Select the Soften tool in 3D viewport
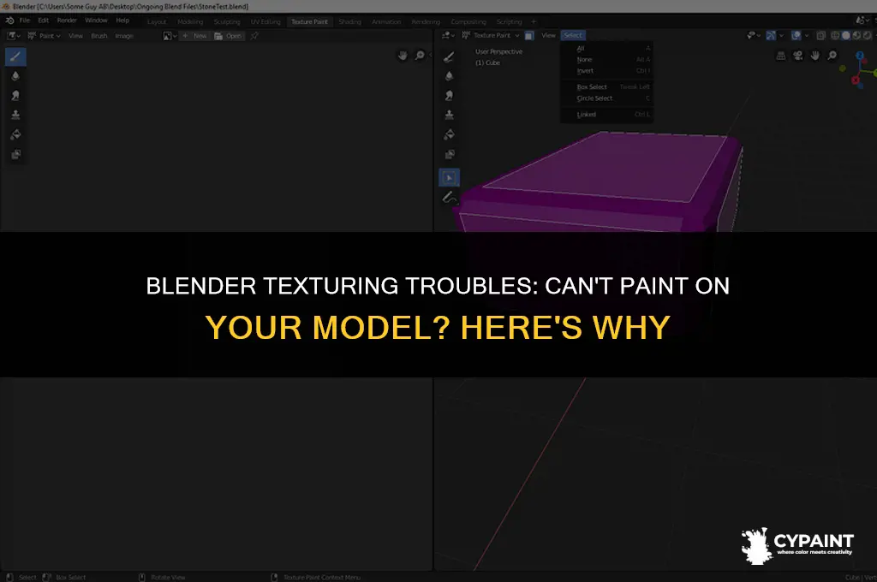This screenshot has height=582, width=877. click(x=449, y=76)
